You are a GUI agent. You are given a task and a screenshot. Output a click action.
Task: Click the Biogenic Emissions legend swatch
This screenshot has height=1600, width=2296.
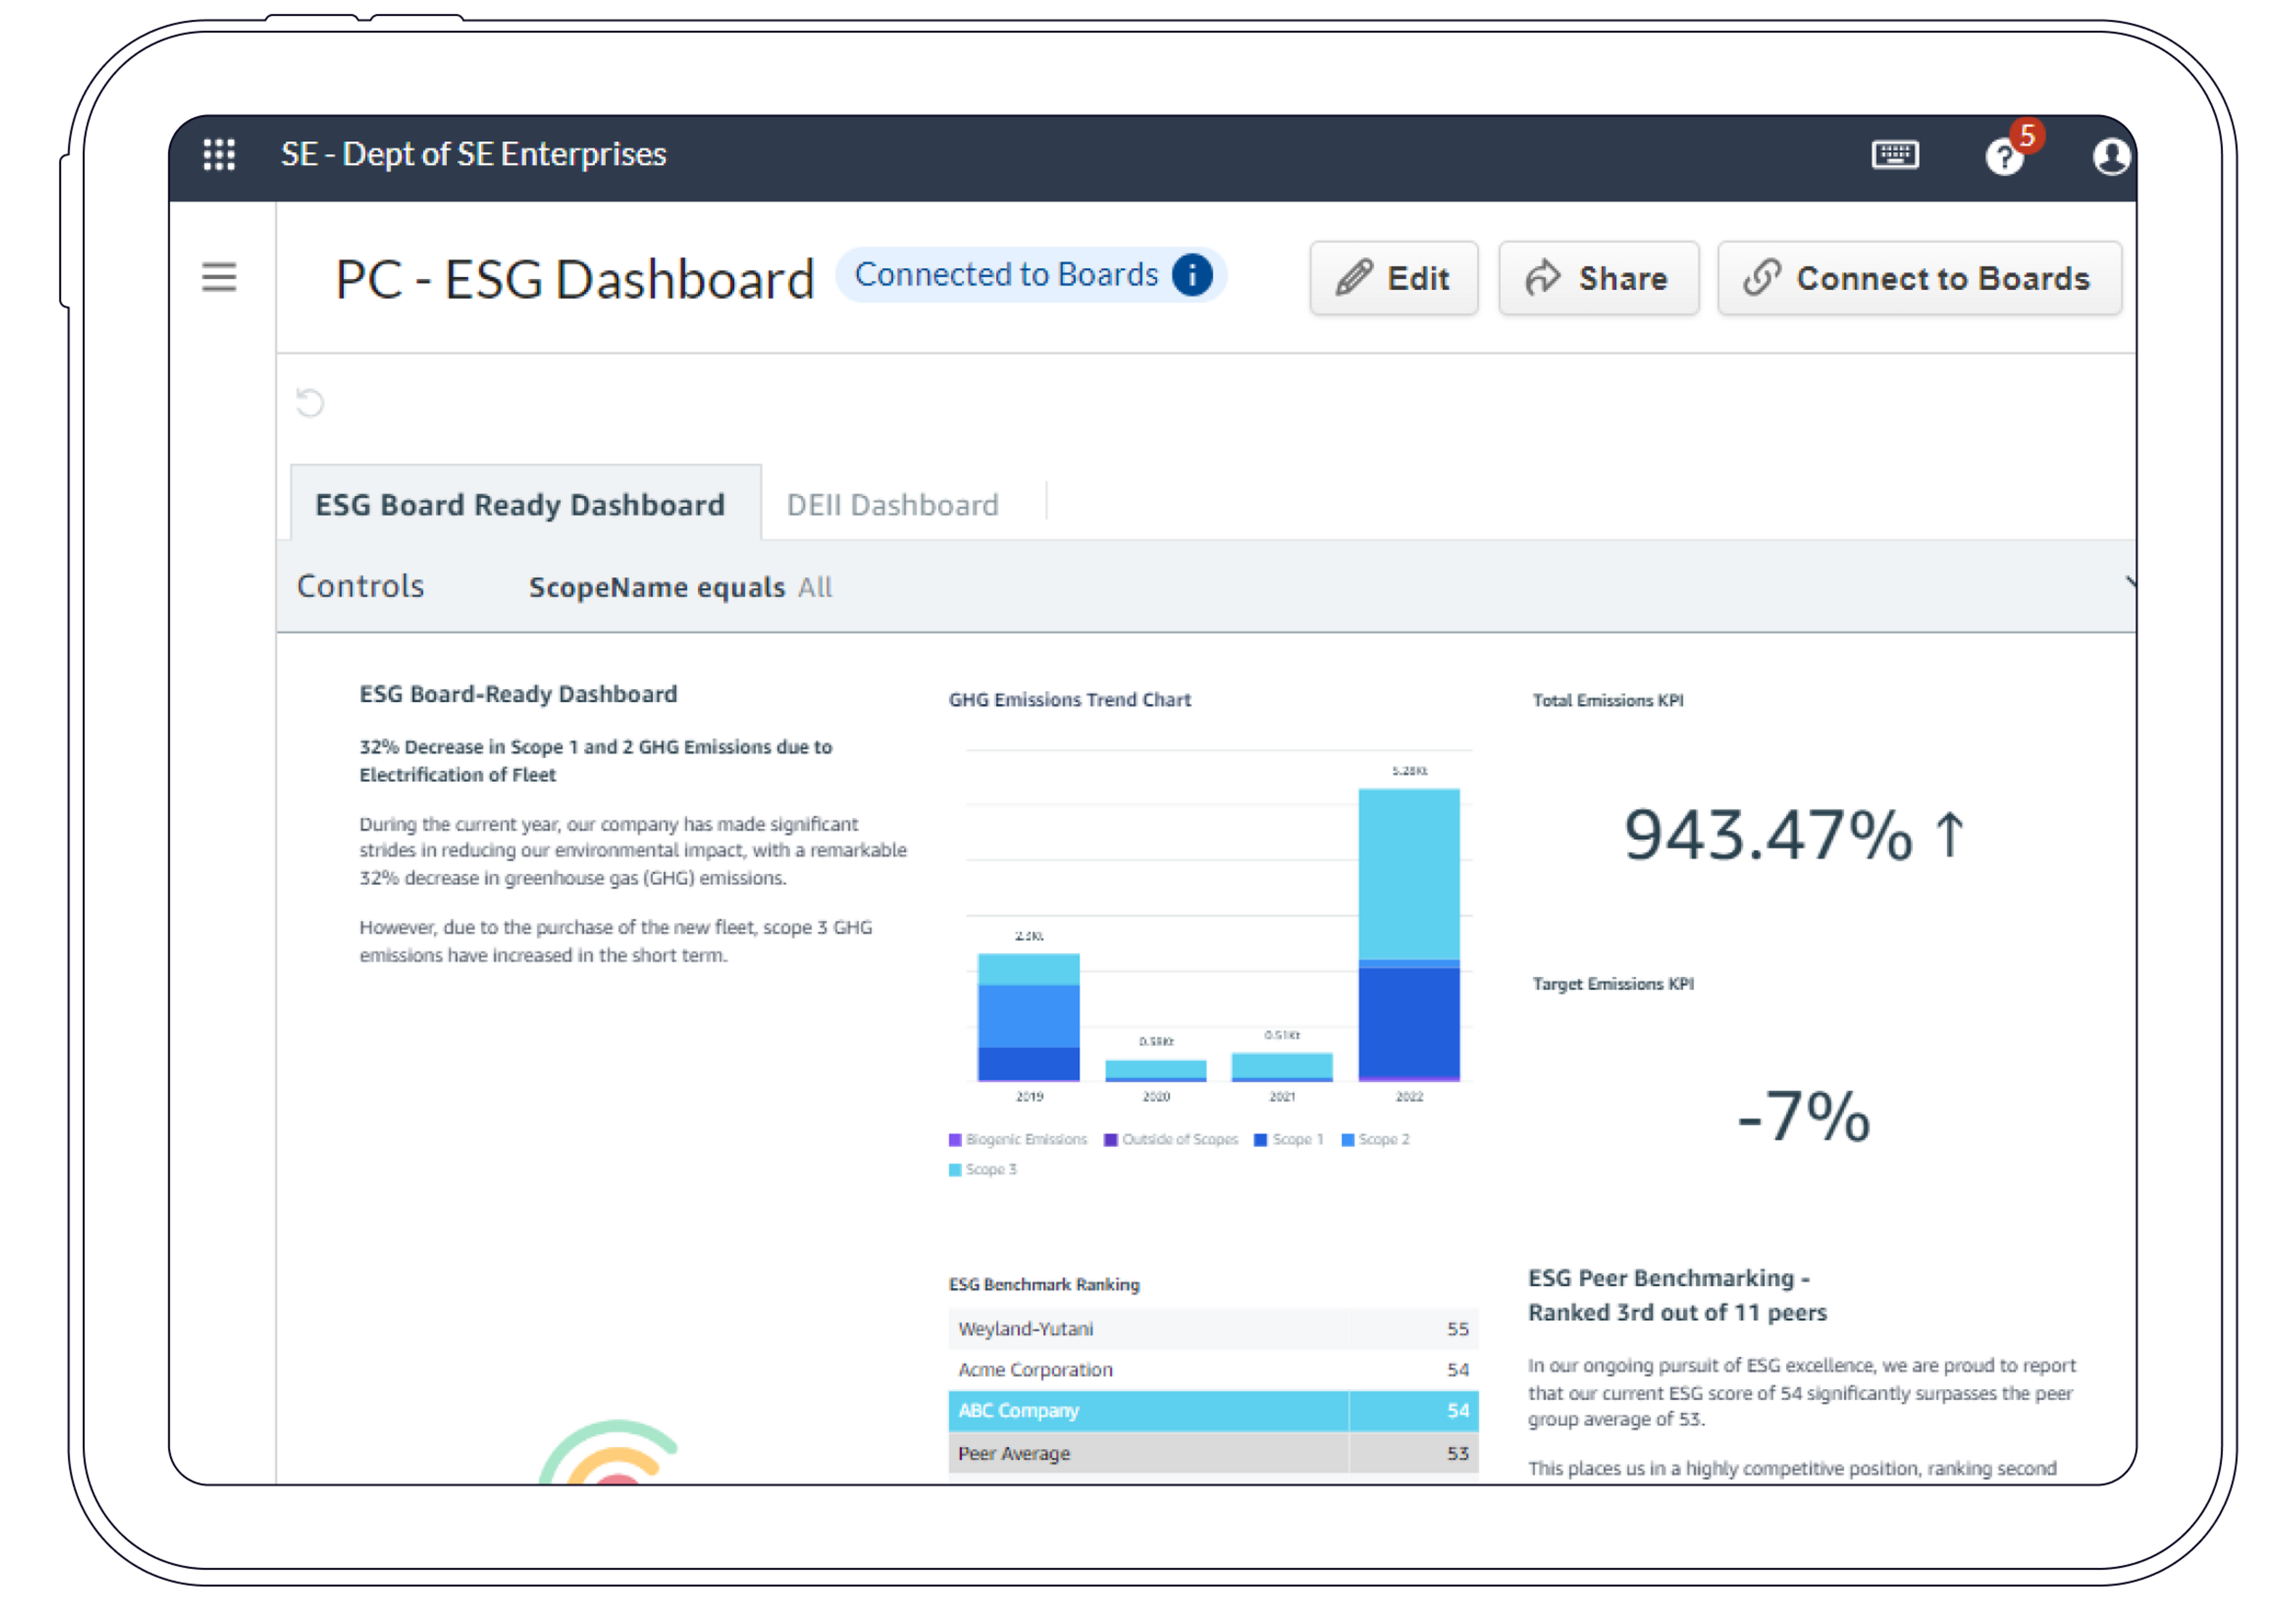point(955,1139)
